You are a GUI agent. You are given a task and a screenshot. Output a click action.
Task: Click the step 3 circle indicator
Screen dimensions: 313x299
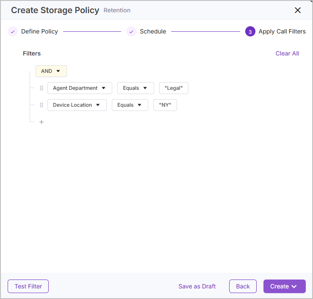click(x=250, y=31)
